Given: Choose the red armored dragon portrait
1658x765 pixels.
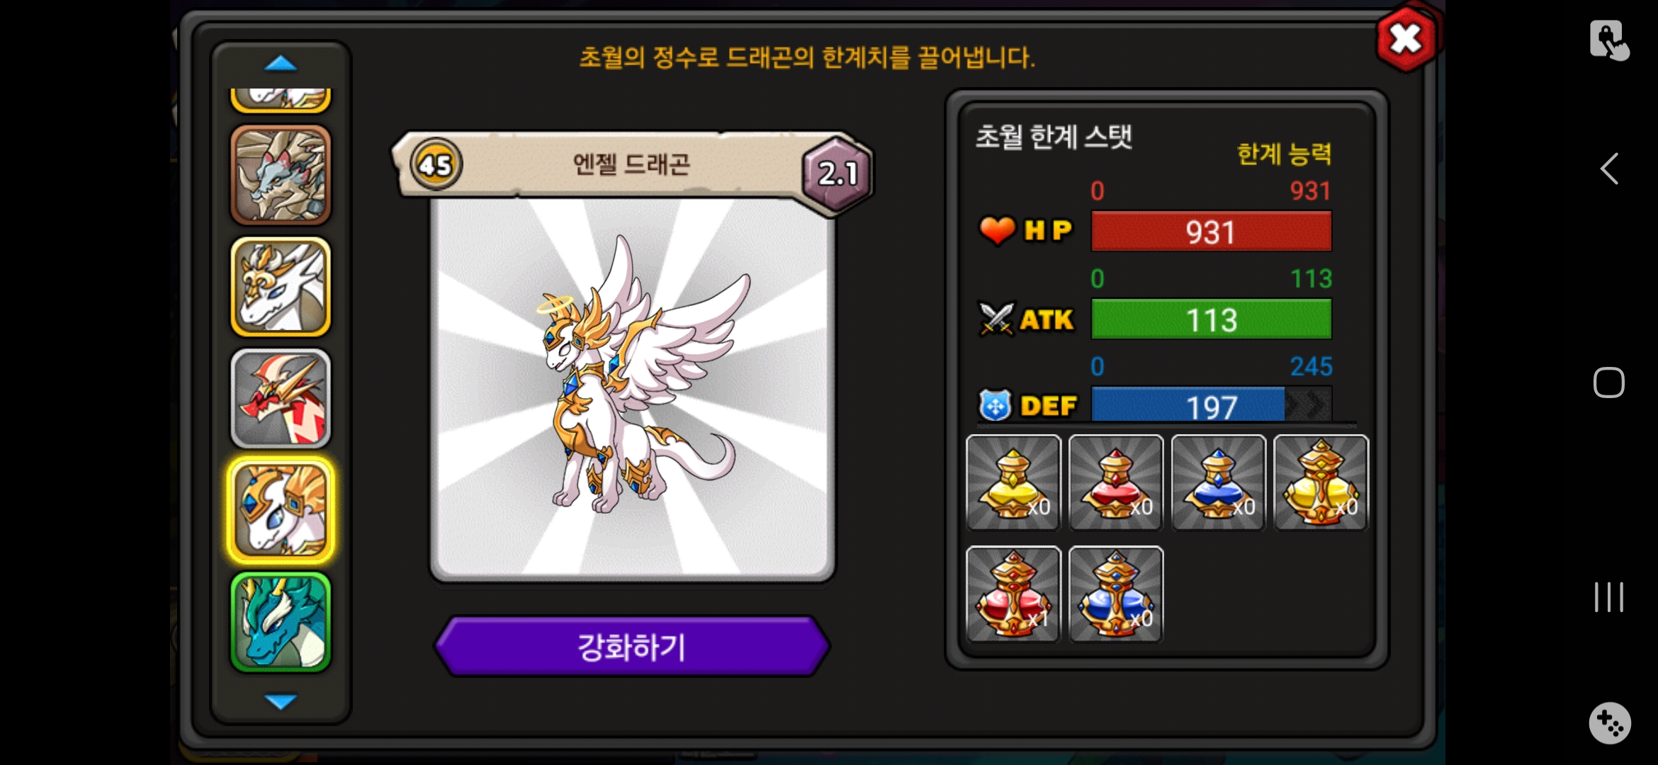Looking at the screenshot, I should tap(281, 398).
